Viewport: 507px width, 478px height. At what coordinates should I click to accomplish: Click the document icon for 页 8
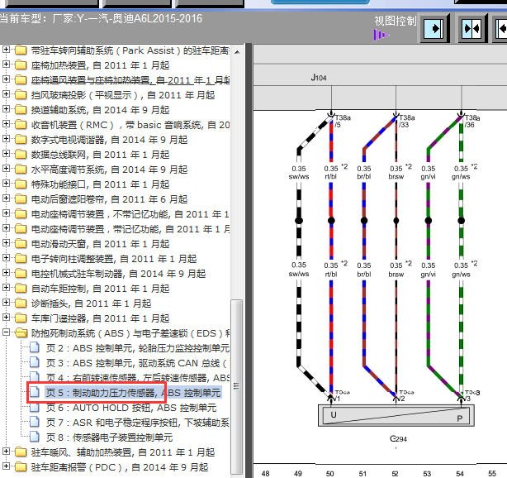[x=35, y=437]
